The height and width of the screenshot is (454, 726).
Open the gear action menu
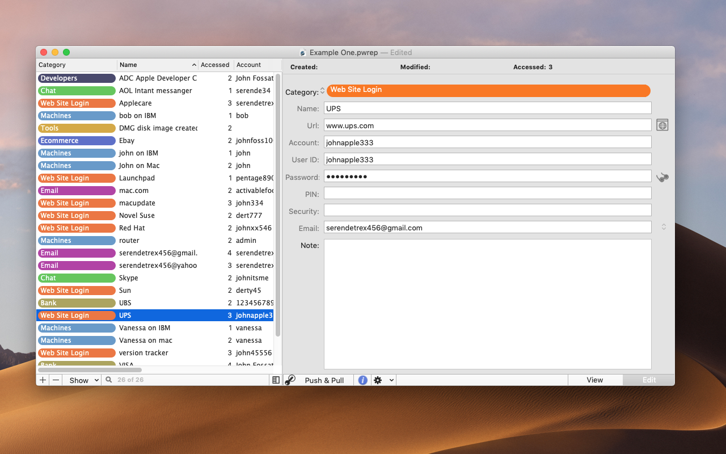pyautogui.click(x=383, y=380)
